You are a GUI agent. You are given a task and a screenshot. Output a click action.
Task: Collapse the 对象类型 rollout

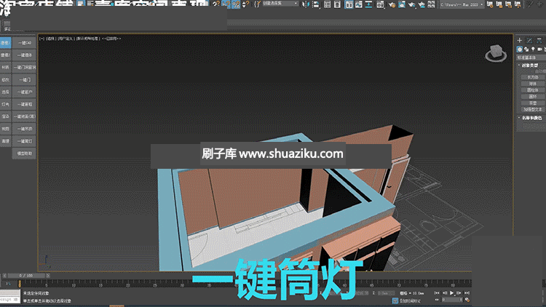(x=531, y=65)
